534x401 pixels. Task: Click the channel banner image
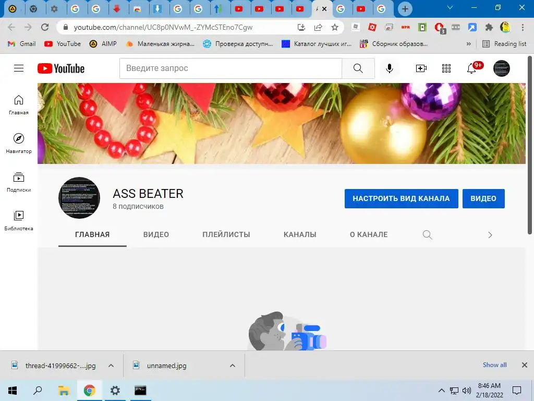(x=281, y=123)
